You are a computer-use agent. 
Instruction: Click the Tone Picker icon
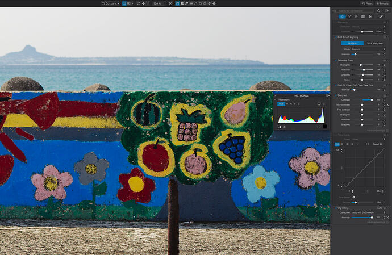pos(353,197)
